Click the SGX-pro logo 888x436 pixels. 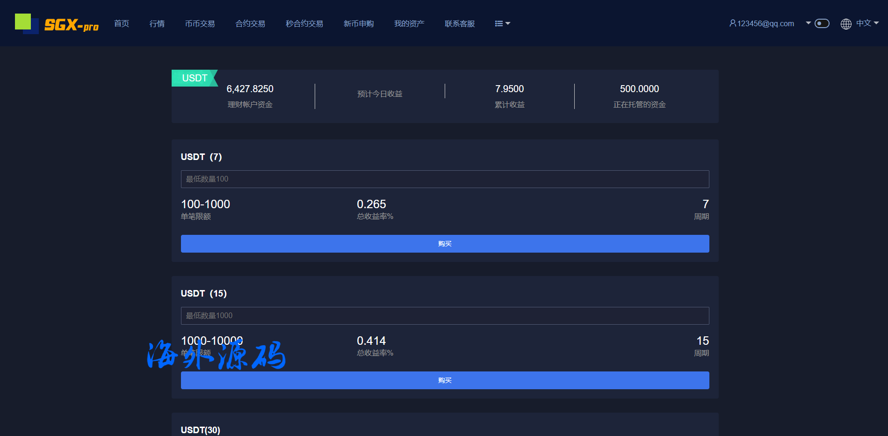point(57,24)
